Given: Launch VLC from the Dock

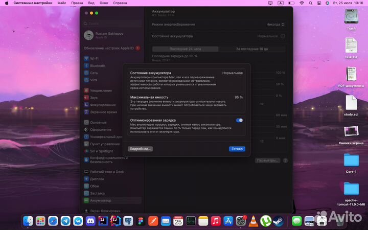Looking at the screenshot, I should 253,221.
